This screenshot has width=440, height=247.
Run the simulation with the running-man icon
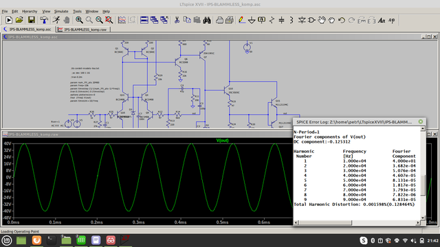[x=56, y=20]
